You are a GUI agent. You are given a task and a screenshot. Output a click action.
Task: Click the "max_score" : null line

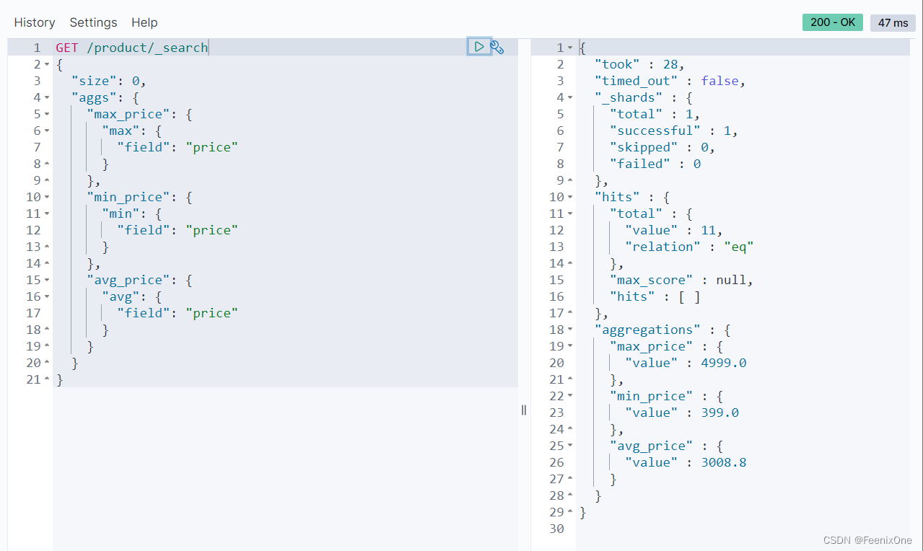[681, 280]
